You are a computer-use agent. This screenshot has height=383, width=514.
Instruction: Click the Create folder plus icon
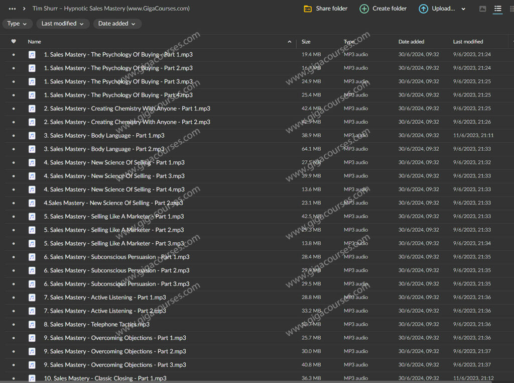tap(364, 9)
